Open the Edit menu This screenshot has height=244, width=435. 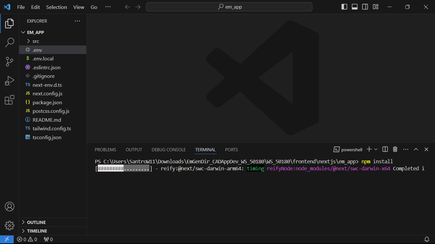tap(36, 7)
